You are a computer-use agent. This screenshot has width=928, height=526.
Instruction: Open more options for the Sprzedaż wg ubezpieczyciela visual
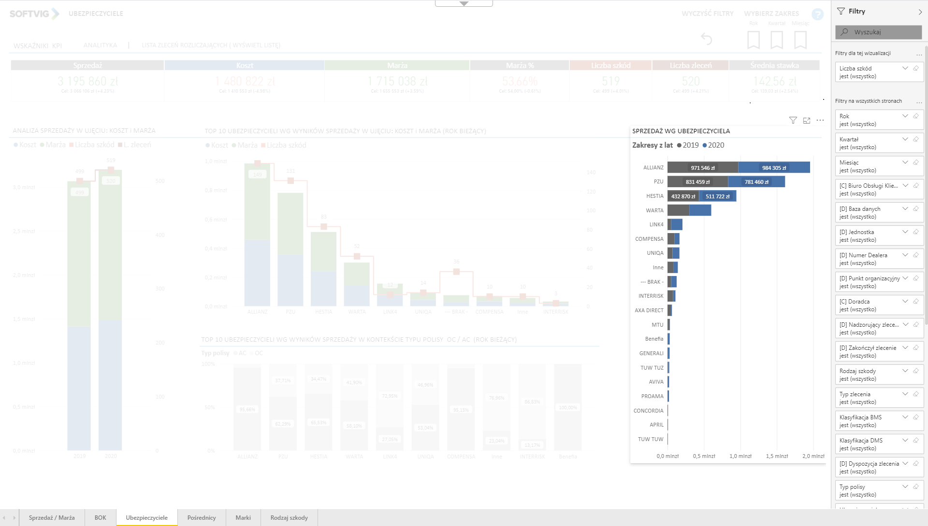[820, 120]
